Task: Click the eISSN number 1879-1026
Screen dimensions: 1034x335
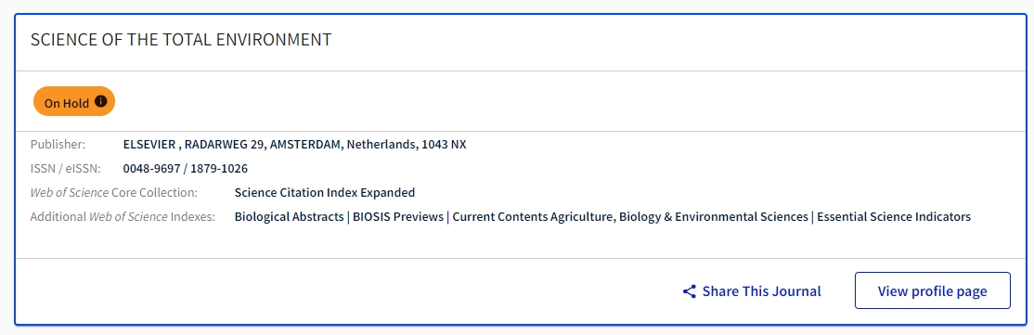Action: tap(219, 168)
